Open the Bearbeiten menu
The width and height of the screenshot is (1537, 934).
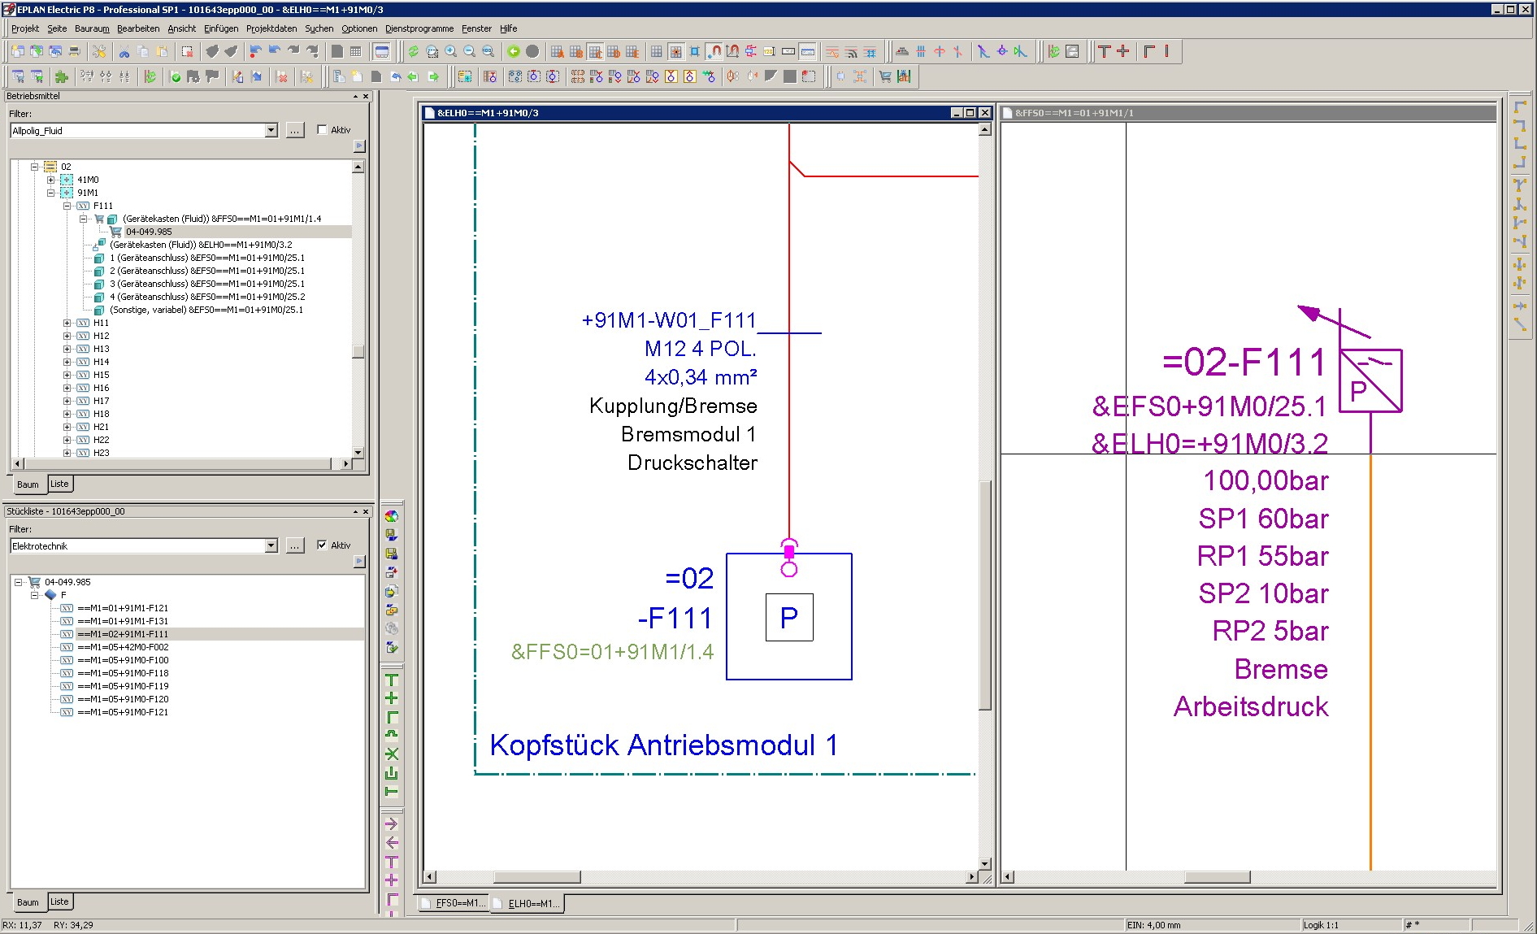pyautogui.click(x=138, y=28)
